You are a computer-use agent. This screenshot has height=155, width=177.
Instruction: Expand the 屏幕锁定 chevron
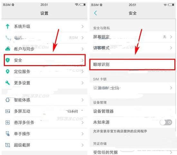pyautogui.click(x=171, y=37)
